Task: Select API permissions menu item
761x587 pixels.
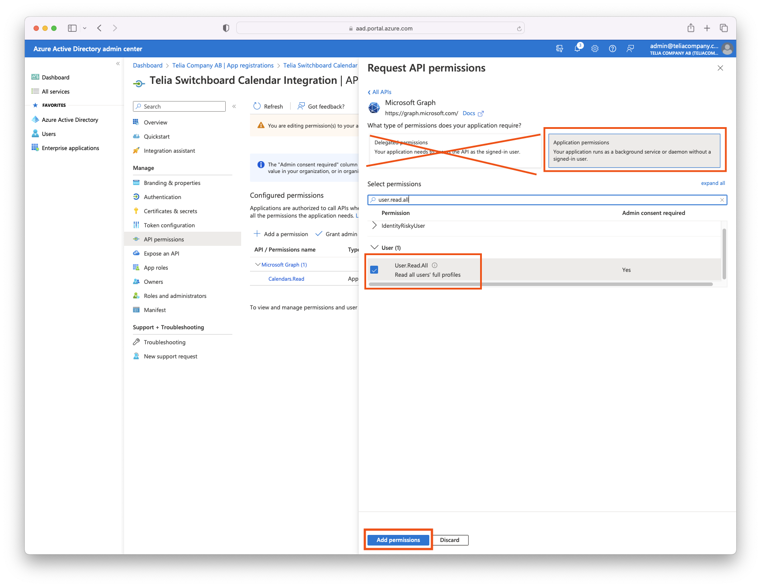Action: click(x=183, y=239)
